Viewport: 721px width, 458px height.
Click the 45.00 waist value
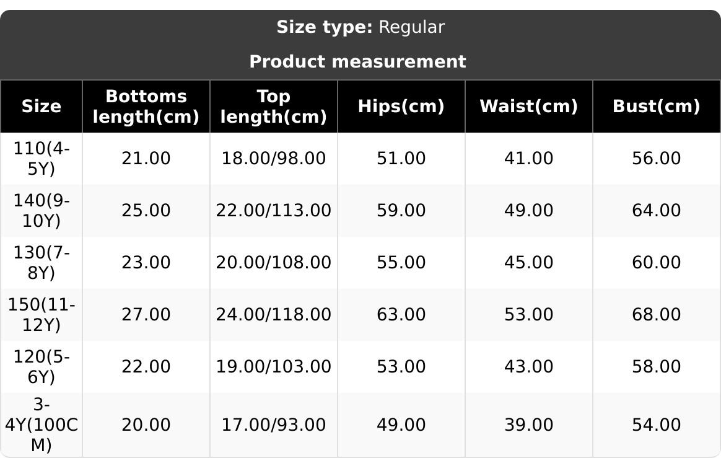click(x=529, y=262)
